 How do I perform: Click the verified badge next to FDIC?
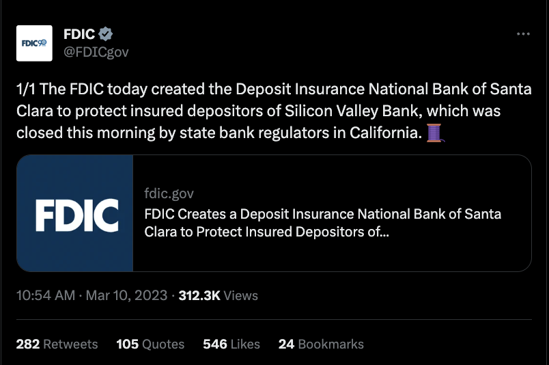click(x=106, y=34)
